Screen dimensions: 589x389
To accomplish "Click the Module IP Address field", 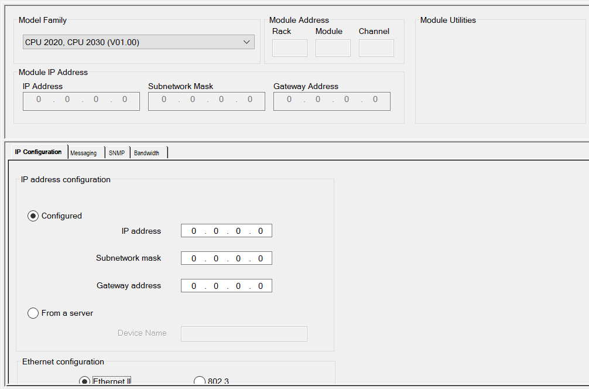I will pyautogui.click(x=81, y=101).
